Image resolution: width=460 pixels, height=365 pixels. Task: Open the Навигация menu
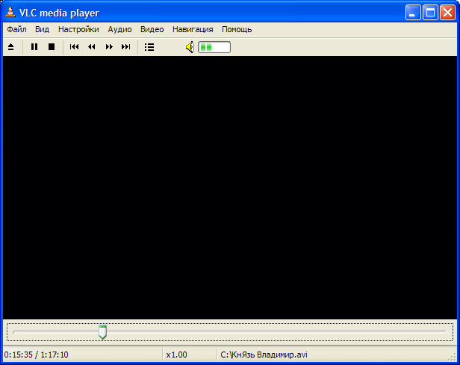pos(193,29)
